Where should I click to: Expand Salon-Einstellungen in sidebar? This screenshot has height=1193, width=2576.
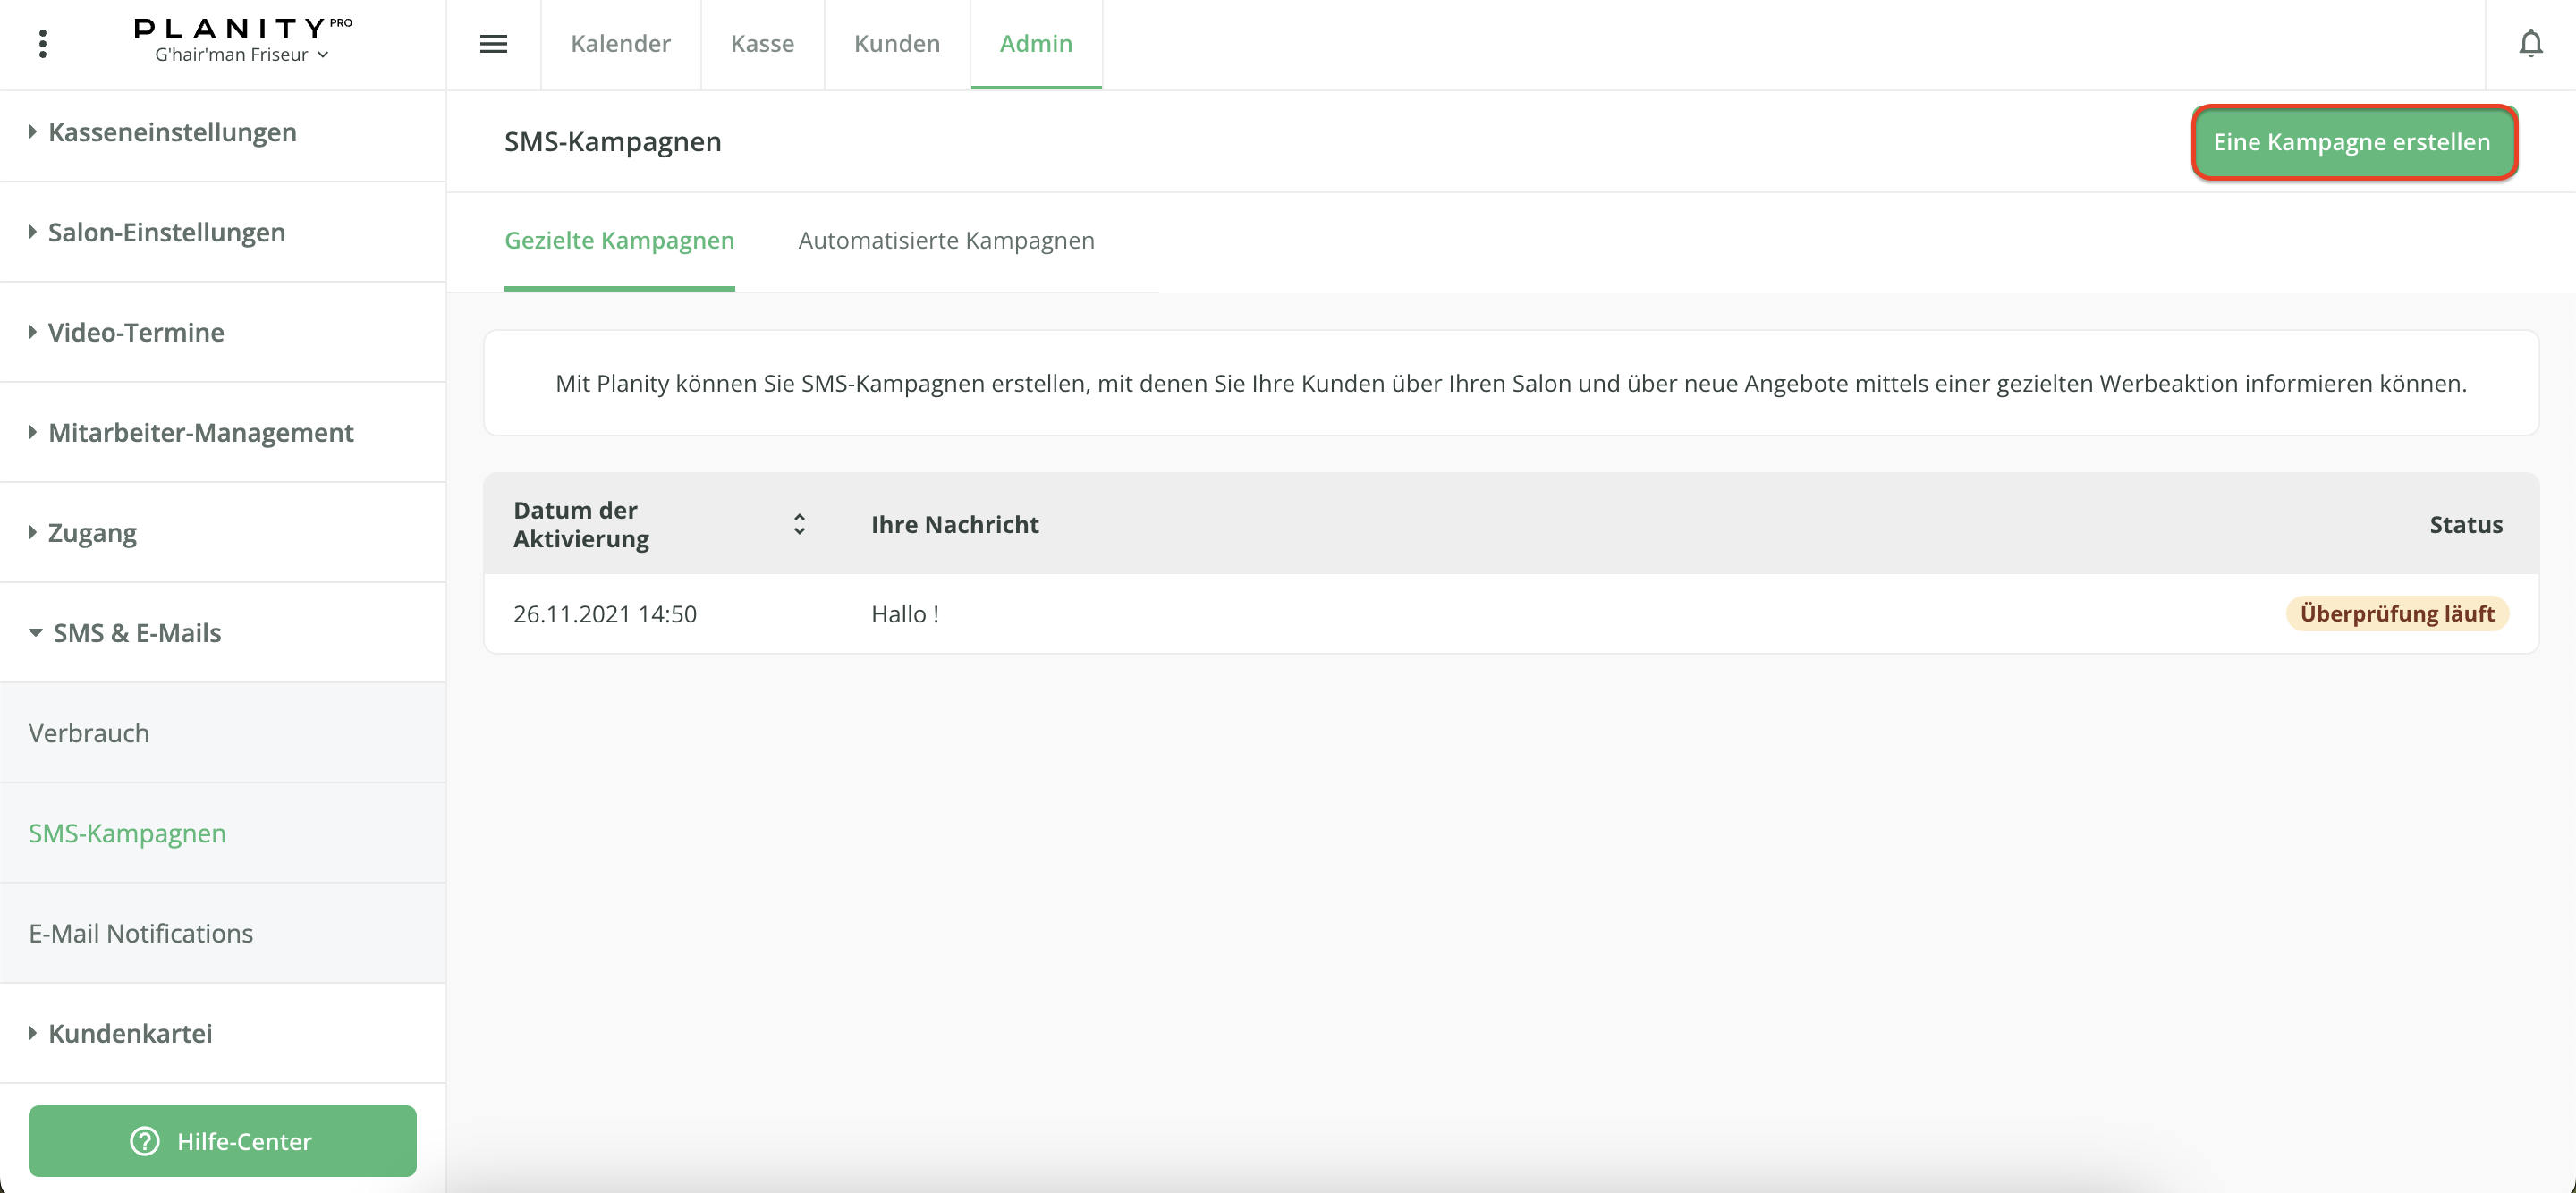166,232
